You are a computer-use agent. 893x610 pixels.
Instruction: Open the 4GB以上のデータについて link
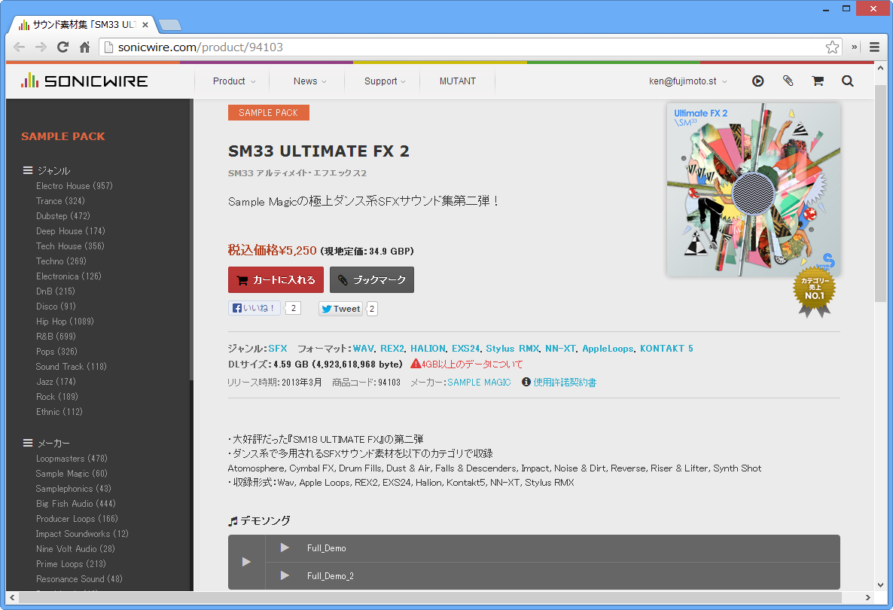click(472, 364)
